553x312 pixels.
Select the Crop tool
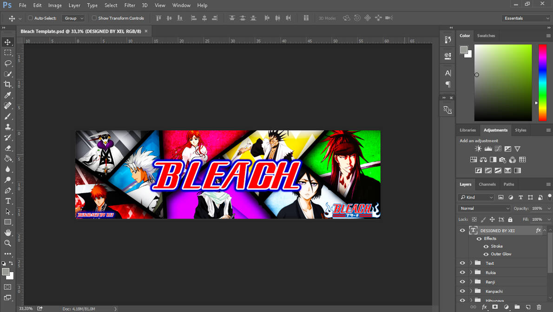click(x=7, y=84)
